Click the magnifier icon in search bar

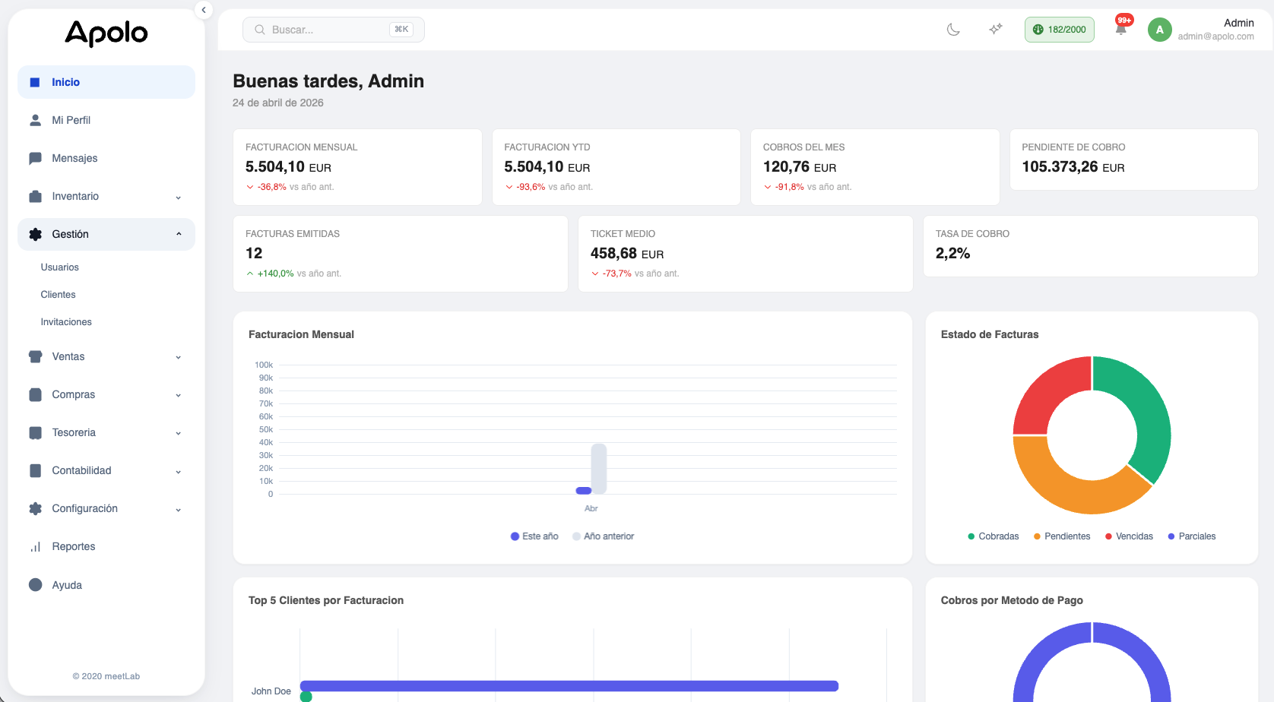tap(260, 30)
